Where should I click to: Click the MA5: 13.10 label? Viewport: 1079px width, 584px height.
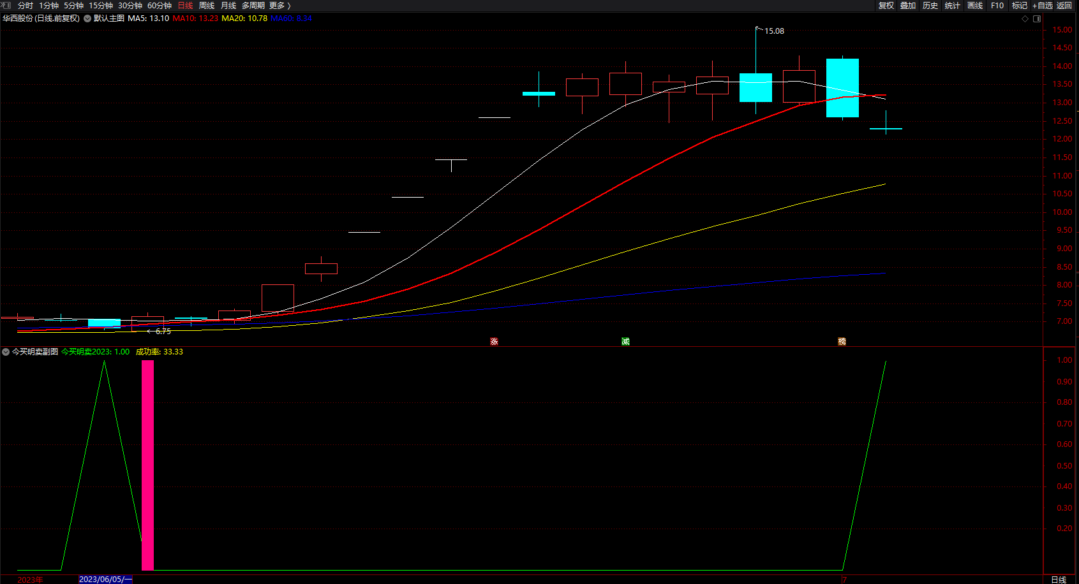point(148,18)
